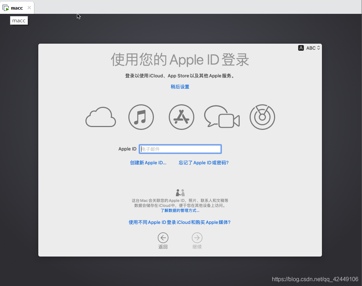Click the input source A icon

click(x=301, y=48)
